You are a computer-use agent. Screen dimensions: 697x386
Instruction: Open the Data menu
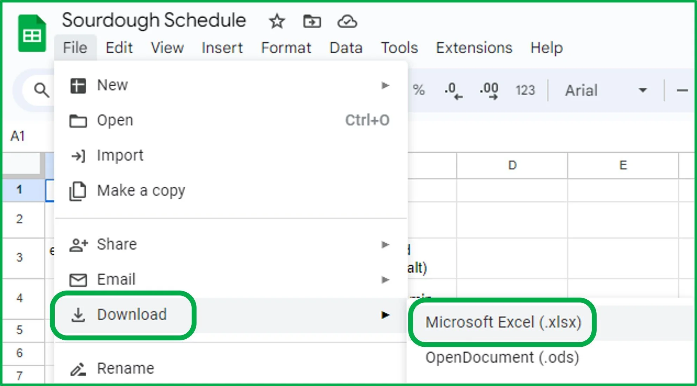[346, 47]
